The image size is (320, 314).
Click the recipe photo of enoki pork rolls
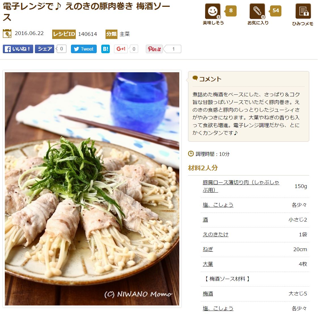(x=92, y=189)
